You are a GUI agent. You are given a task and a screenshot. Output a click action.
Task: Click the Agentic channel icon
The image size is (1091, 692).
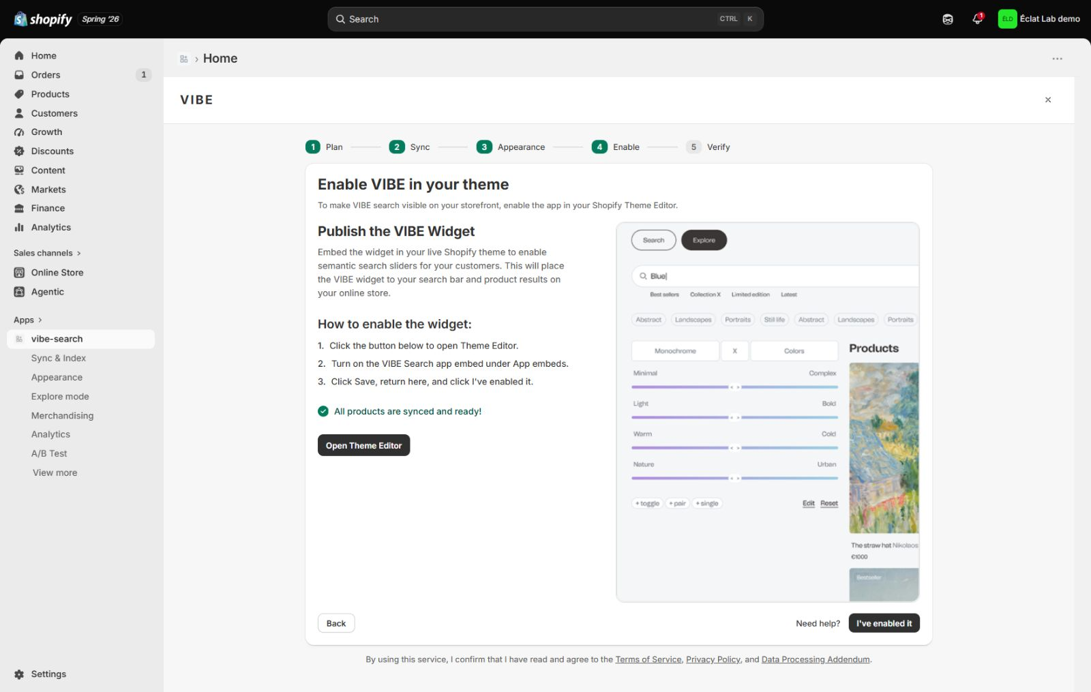tap(19, 292)
